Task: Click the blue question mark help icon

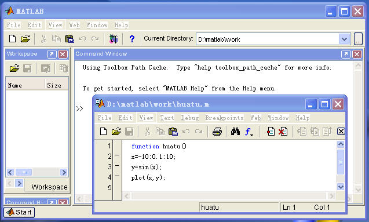Action: (132, 39)
